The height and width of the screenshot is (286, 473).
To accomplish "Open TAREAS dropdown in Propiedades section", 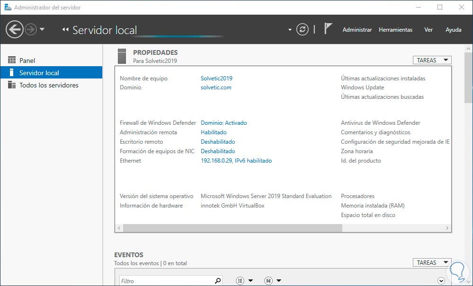I will [432, 60].
